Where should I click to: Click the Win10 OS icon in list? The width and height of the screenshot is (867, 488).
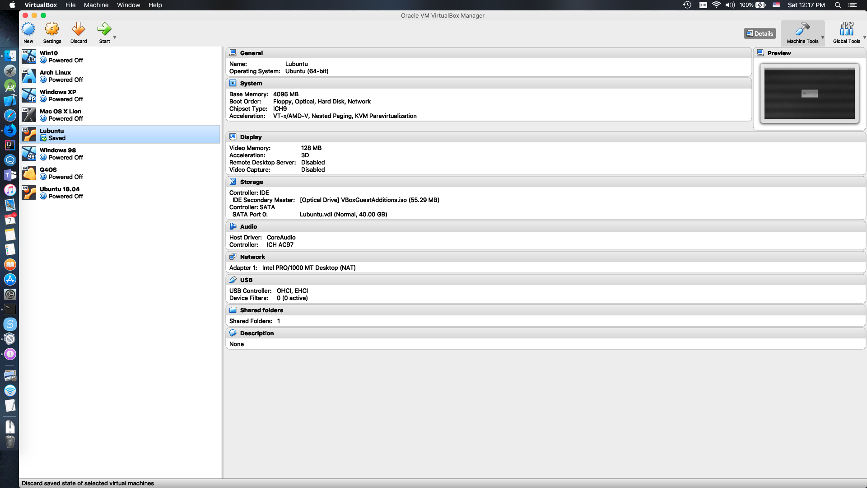tap(29, 56)
